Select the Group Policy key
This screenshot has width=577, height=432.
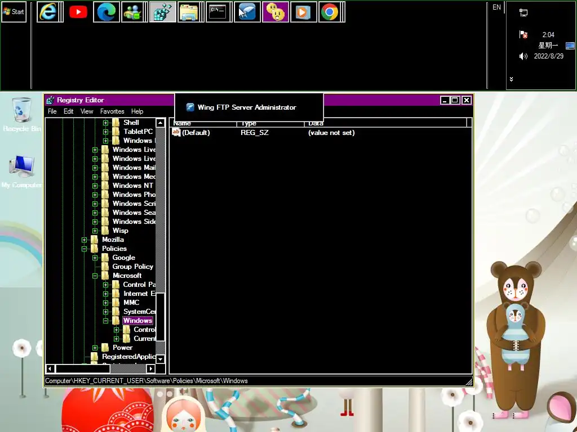tap(132, 267)
